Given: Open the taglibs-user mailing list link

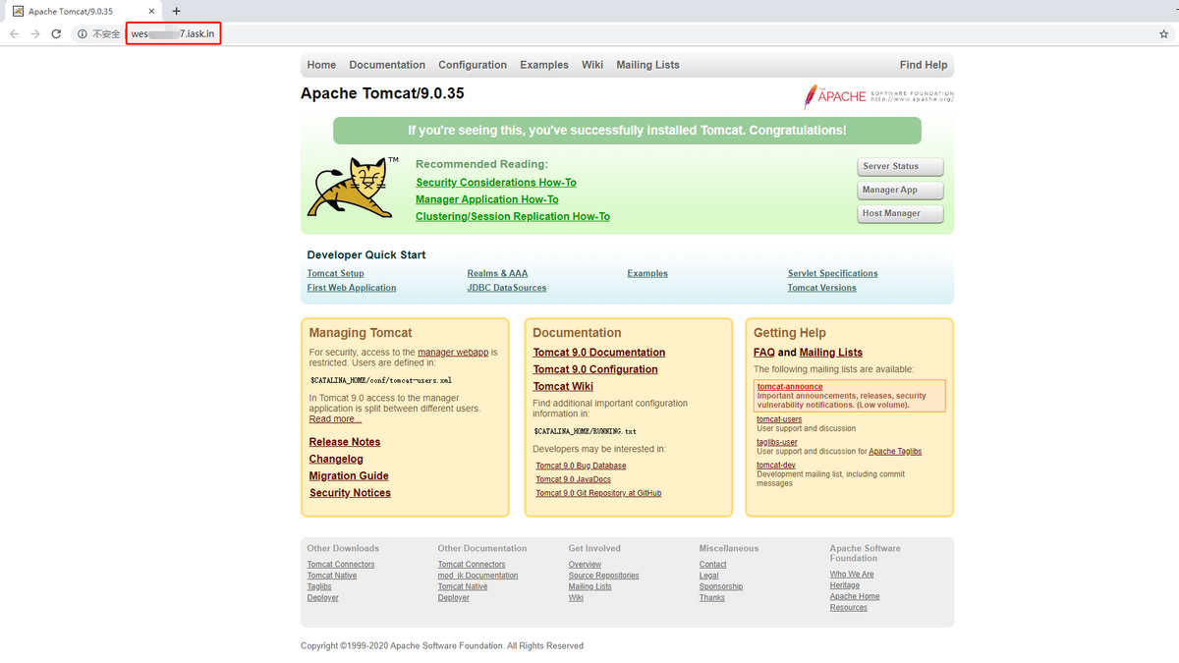Looking at the screenshot, I should pos(777,442).
